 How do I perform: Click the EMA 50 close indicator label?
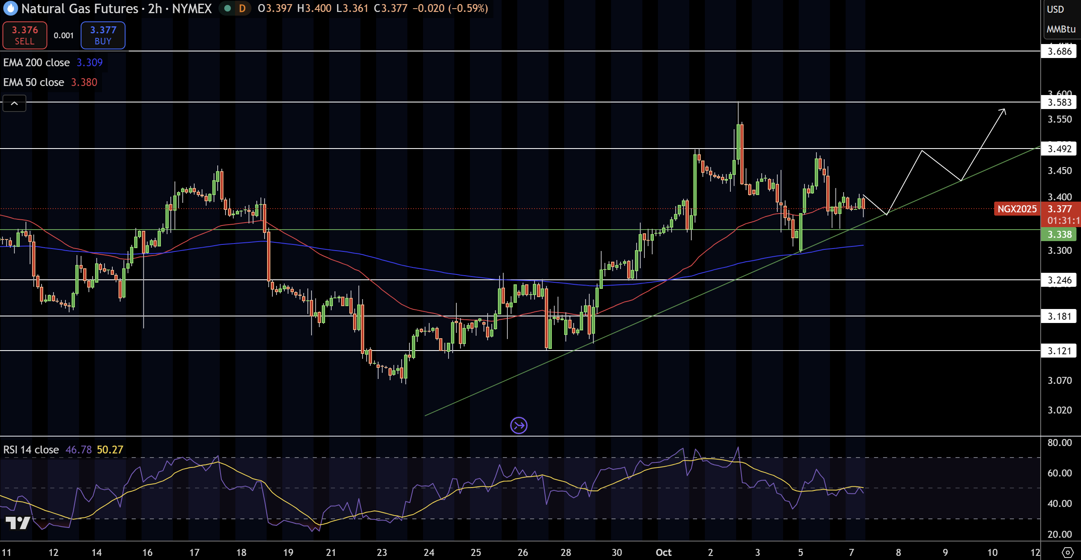click(x=34, y=82)
